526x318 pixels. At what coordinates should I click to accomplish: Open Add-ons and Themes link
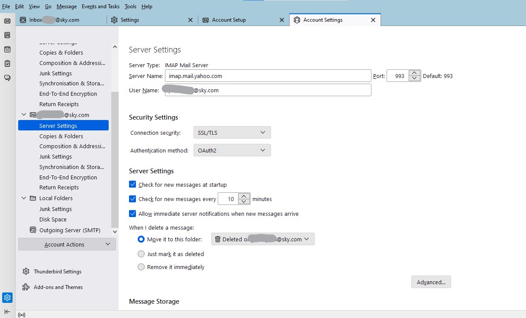coord(58,287)
